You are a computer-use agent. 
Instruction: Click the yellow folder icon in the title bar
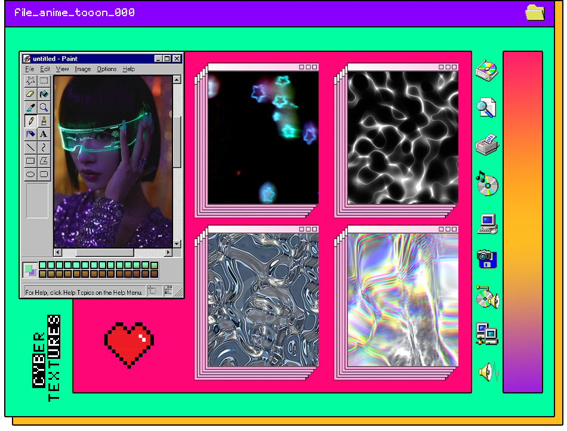(x=535, y=13)
